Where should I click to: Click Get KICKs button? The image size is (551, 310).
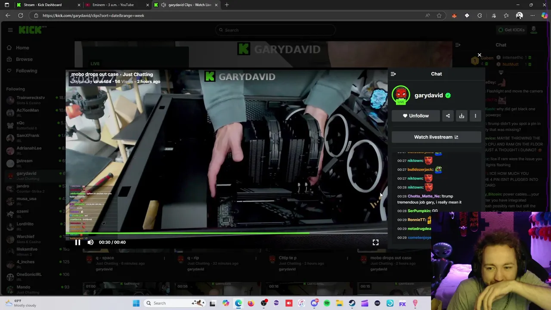(x=511, y=30)
